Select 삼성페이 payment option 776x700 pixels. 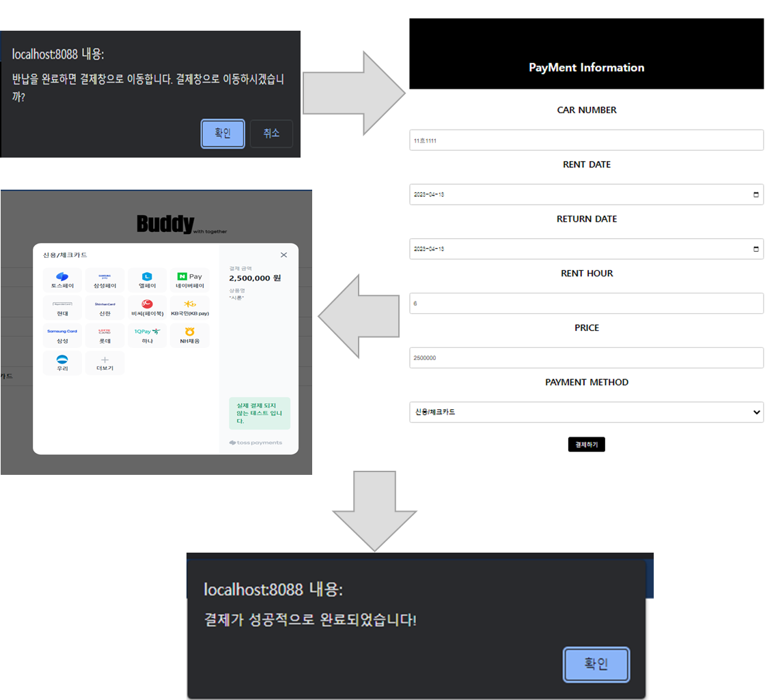tap(105, 280)
